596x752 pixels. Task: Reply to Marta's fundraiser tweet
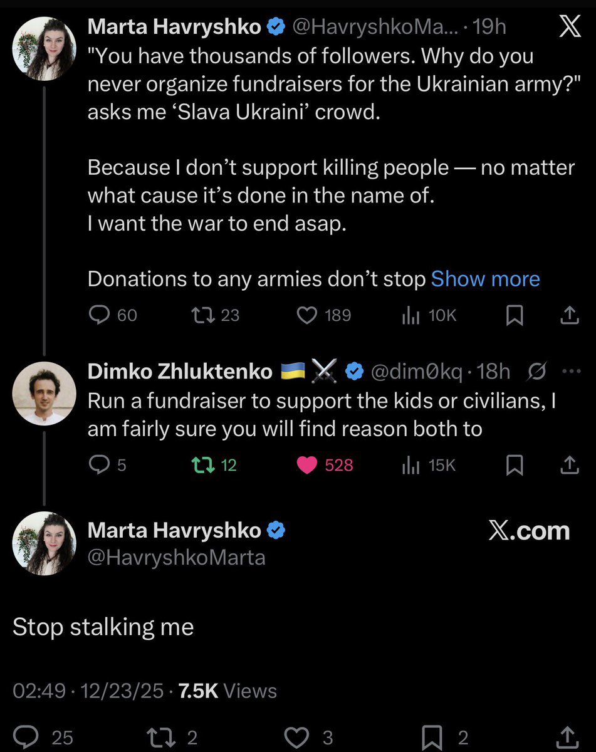[99, 315]
